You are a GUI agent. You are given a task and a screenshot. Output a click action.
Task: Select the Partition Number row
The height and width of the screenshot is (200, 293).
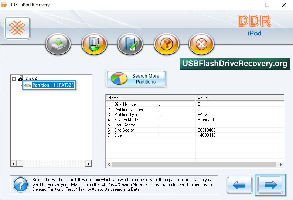(x=195, y=109)
